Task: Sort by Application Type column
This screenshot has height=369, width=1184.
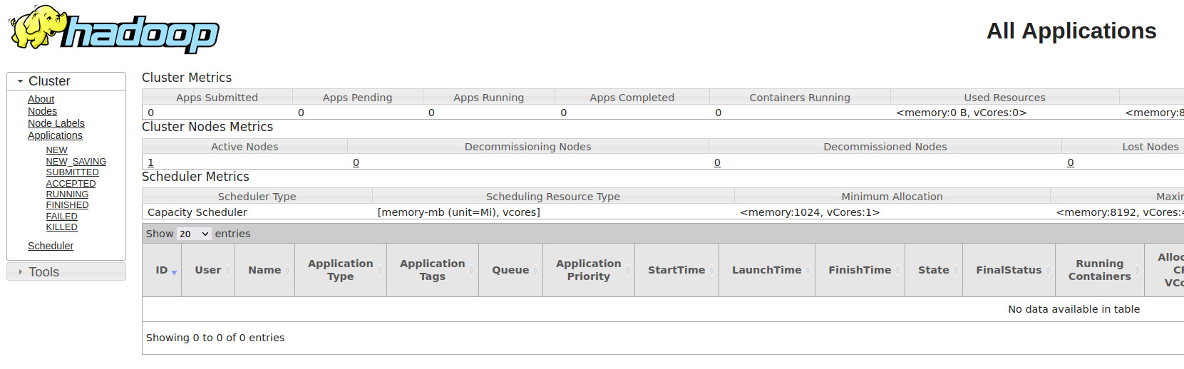Action: (x=341, y=270)
